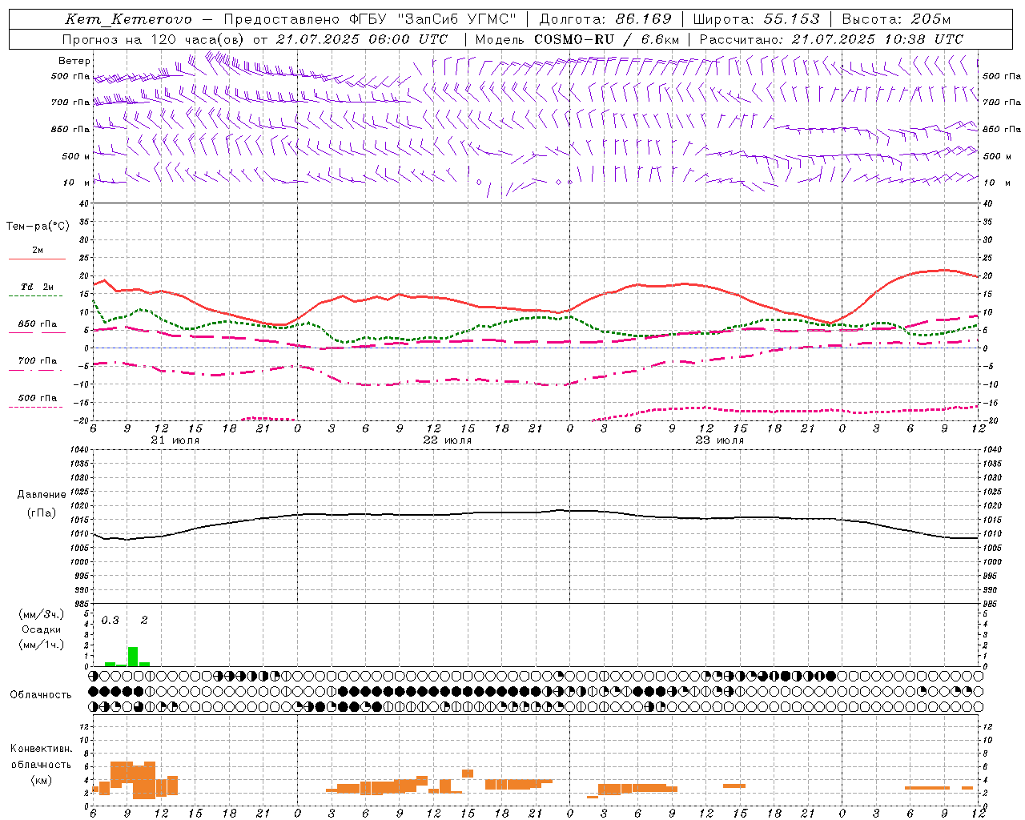The width and height of the screenshot is (1025, 820).
Task: Click the Долгота: 86.169 header value
Action: pos(605,19)
